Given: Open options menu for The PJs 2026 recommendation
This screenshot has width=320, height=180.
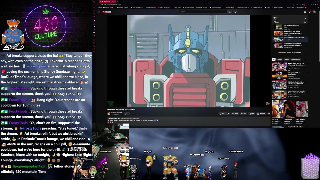Looking at the screenshot, I should pos(307,64).
